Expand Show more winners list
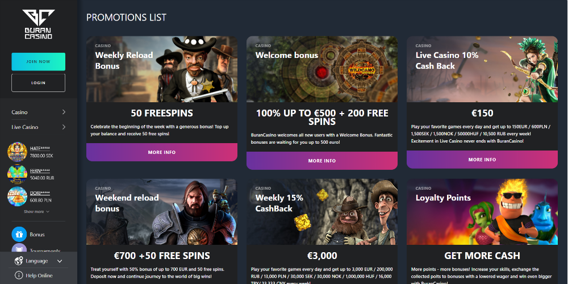 (36, 211)
